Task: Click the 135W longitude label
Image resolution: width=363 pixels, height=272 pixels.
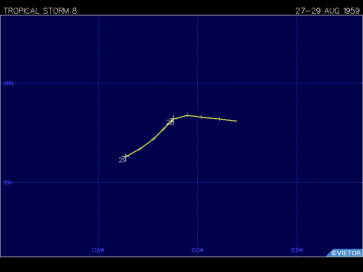Action: 98,250
